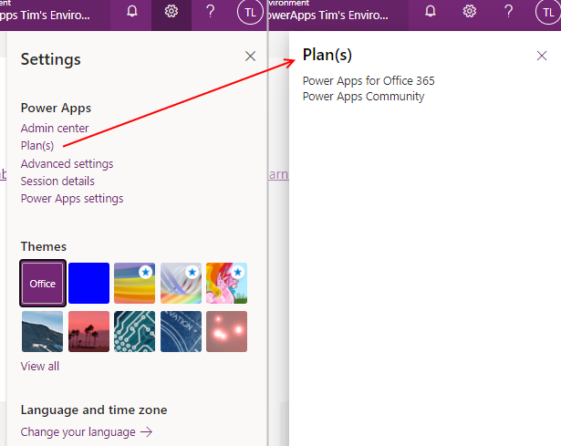Open notifications bell in the right header

430,12
